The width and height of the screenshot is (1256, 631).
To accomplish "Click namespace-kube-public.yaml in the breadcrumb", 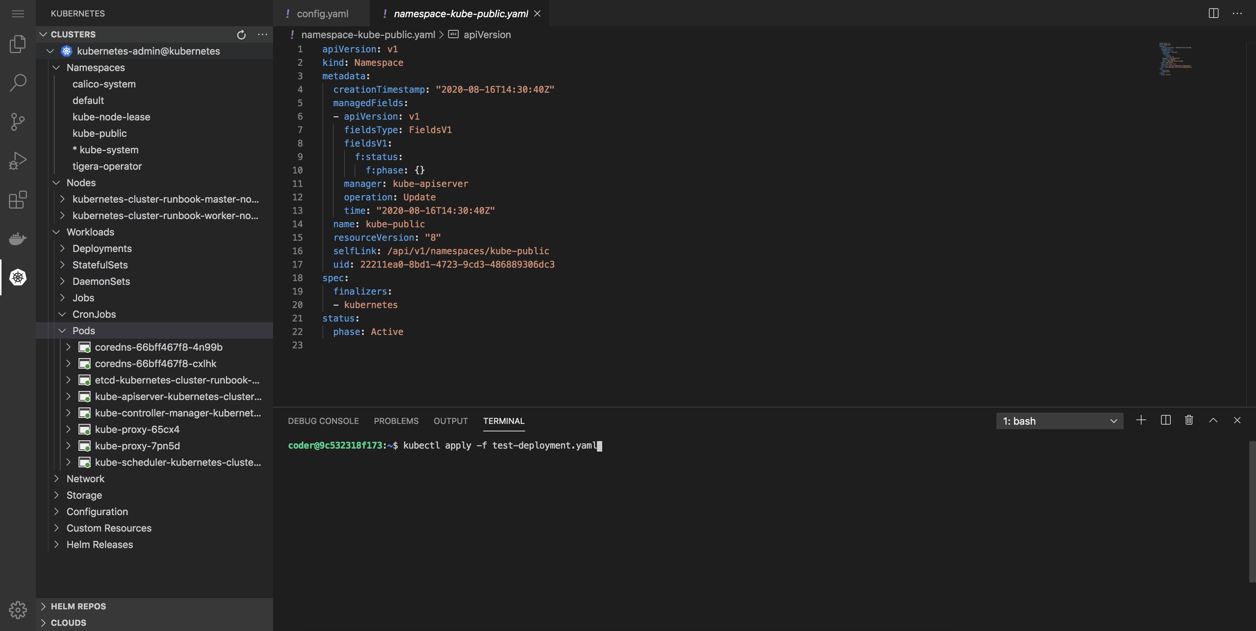I will point(368,35).
